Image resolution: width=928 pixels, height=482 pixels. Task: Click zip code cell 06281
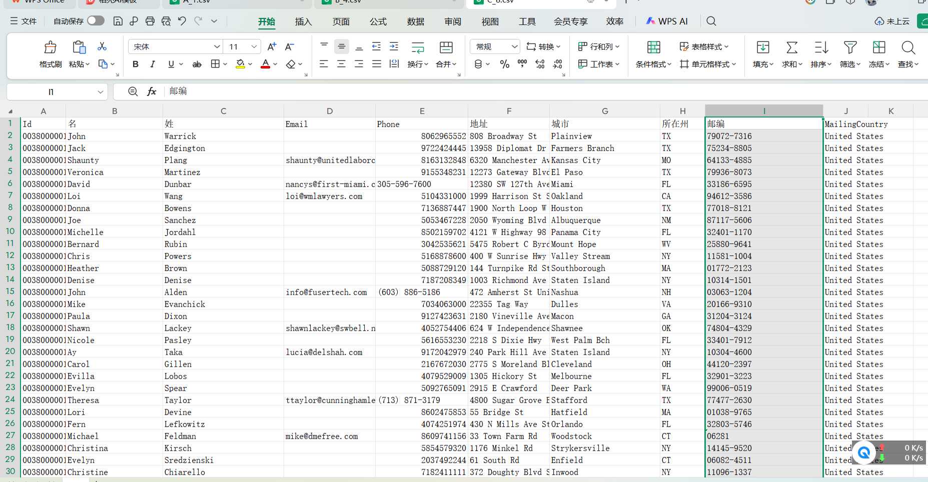pos(764,436)
